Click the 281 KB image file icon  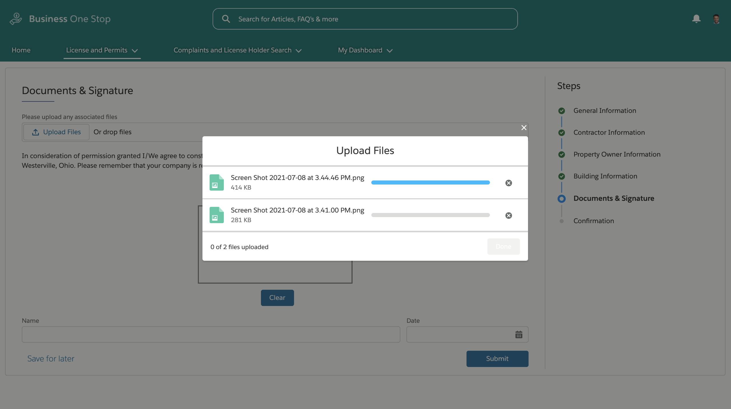click(x=216, y=215)
